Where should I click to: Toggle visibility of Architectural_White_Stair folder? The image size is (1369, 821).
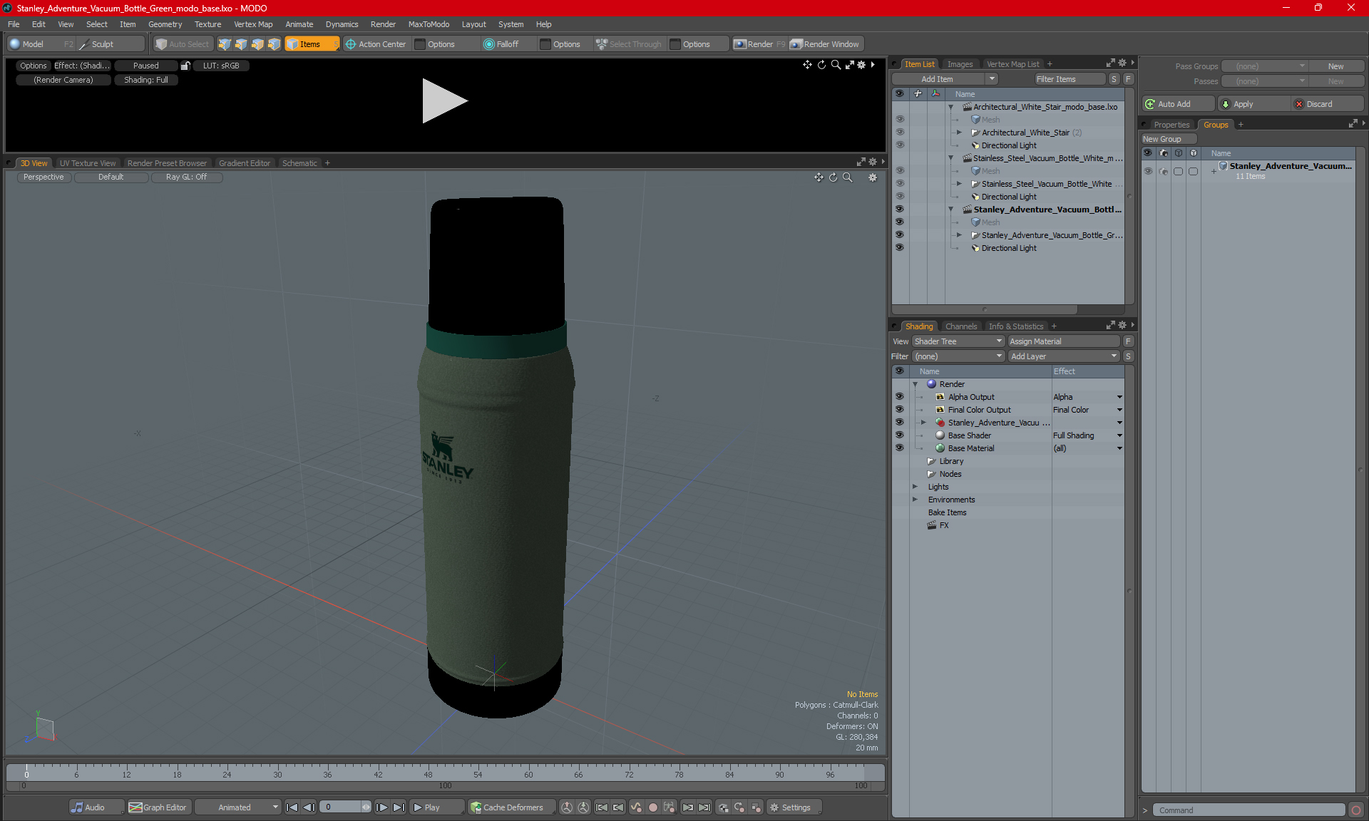[899, 133]
